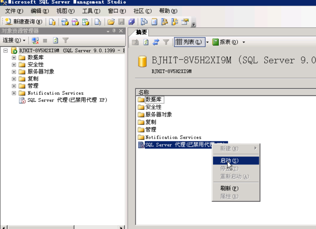Click SQL Server 代理 icon in summary list
The height and width of the screenshot is (229, 316).
(x=141, y=145)
